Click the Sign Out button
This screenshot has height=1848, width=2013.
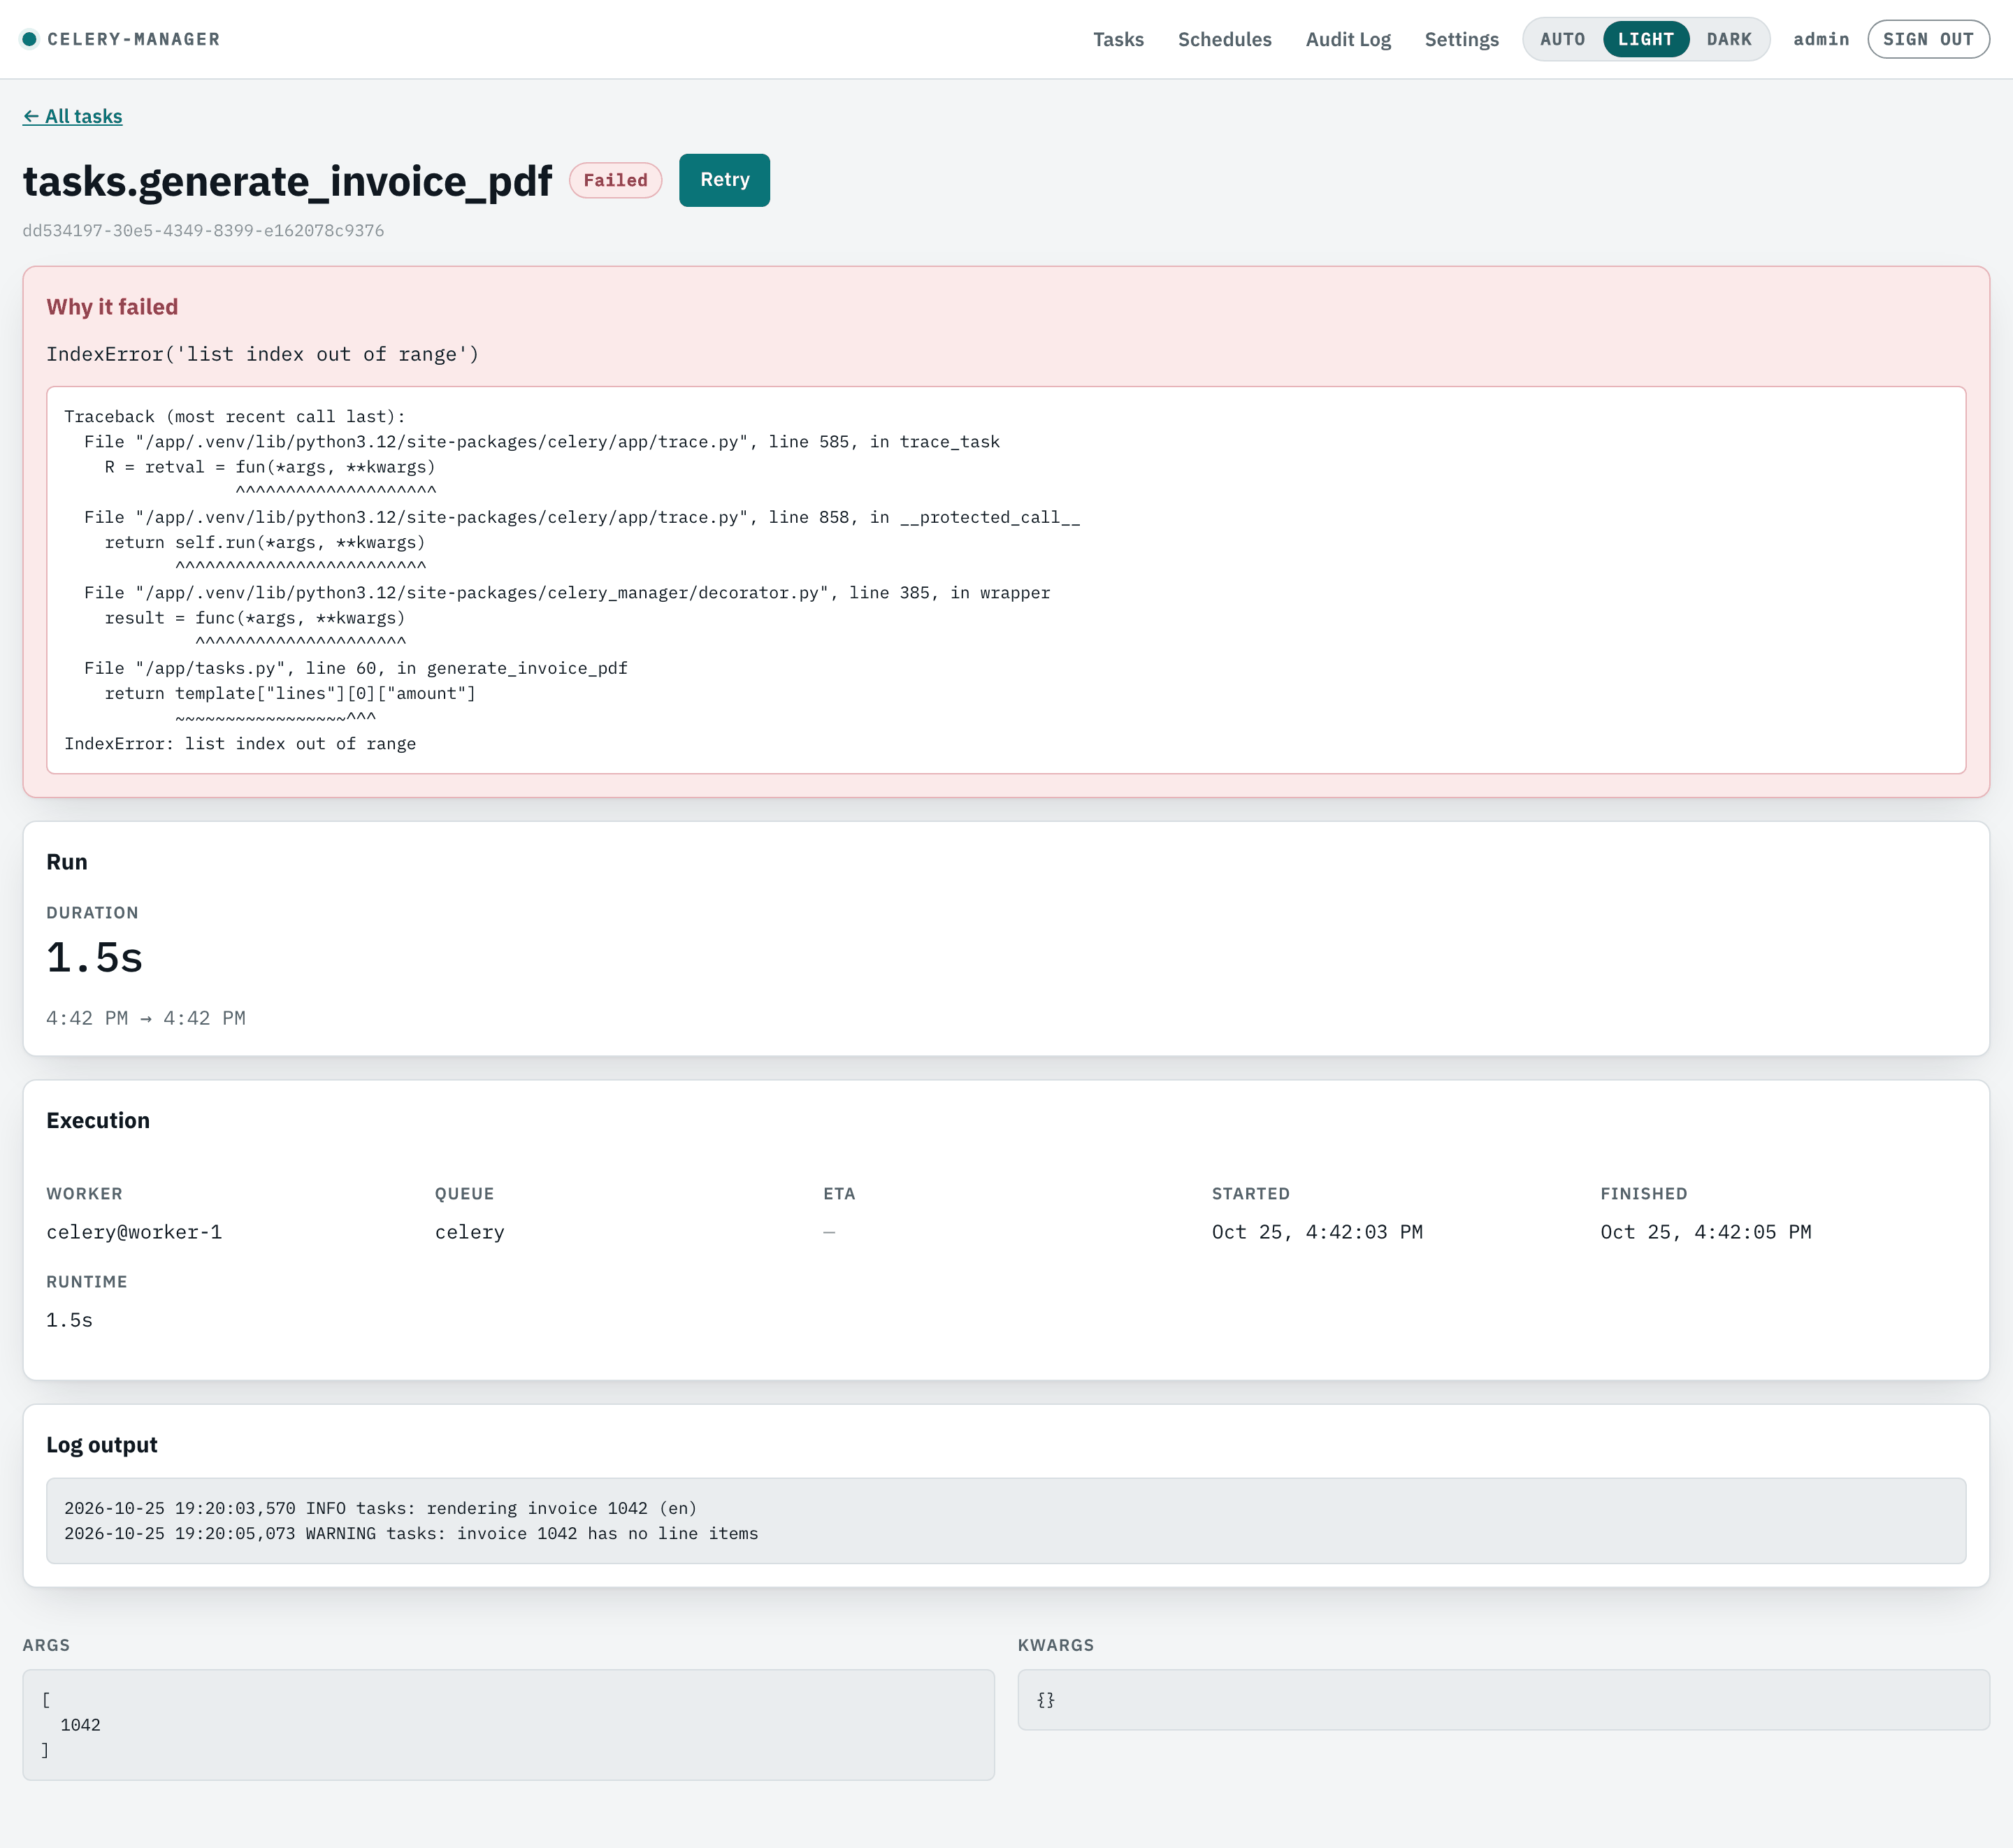pos(1927,39)
